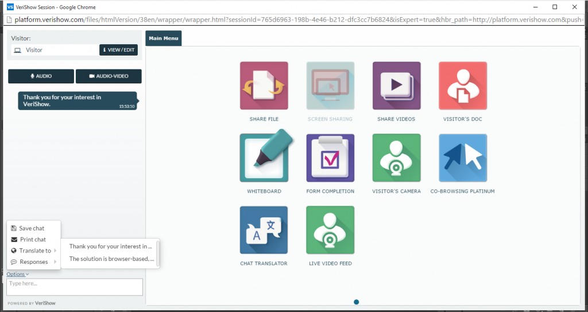Screen dimensions: 588x312
Task: Open Co-Browsing Platinum tile
Action: click(x=463, y=158)
